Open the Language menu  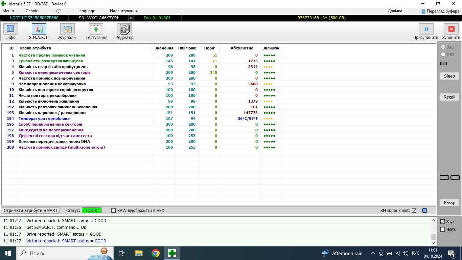point(86,11)
